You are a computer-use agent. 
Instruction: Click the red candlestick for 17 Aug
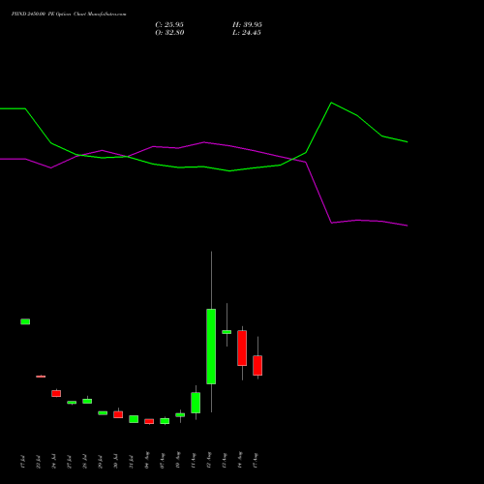(x=257, y=365)
